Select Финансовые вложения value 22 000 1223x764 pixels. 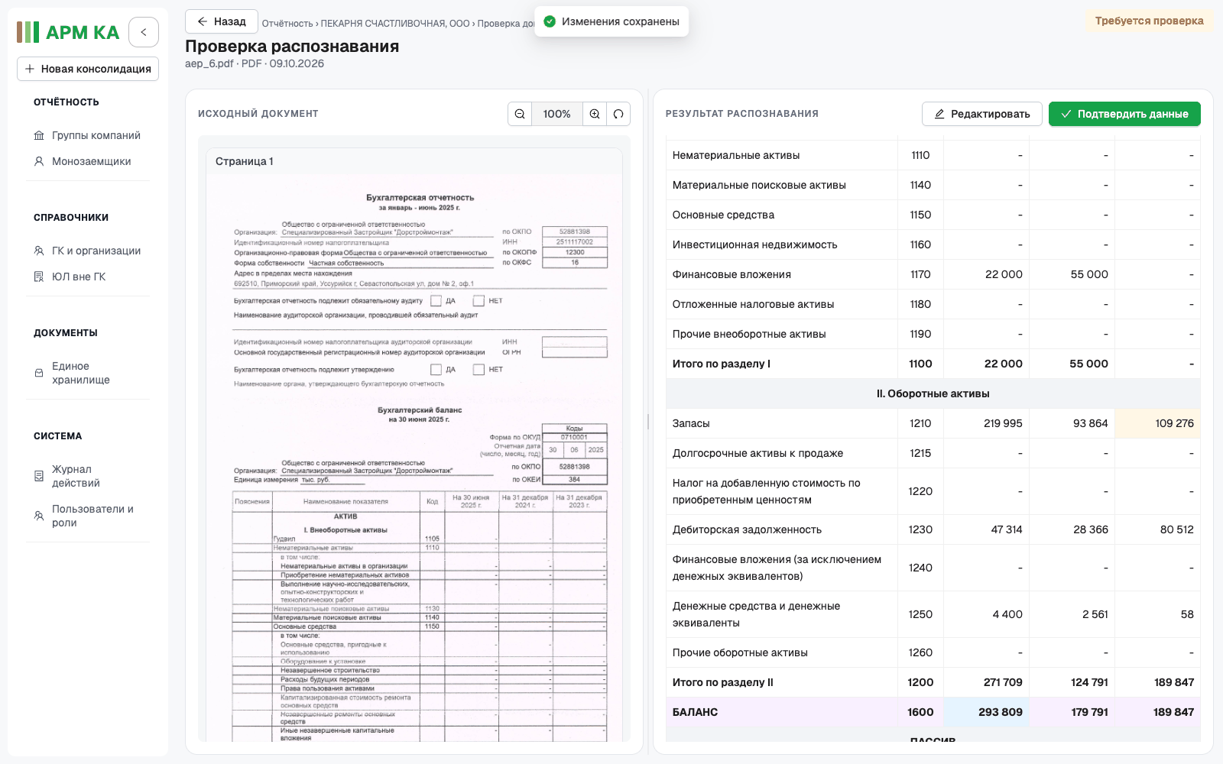click(x=986, y=274)
